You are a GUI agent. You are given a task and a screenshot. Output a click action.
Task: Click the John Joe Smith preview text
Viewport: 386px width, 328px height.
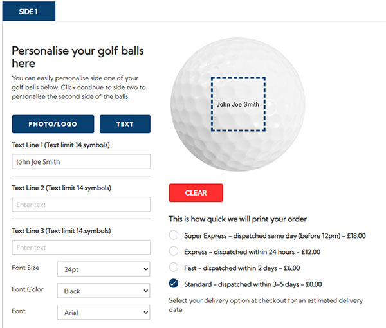(x=238, y=104)
